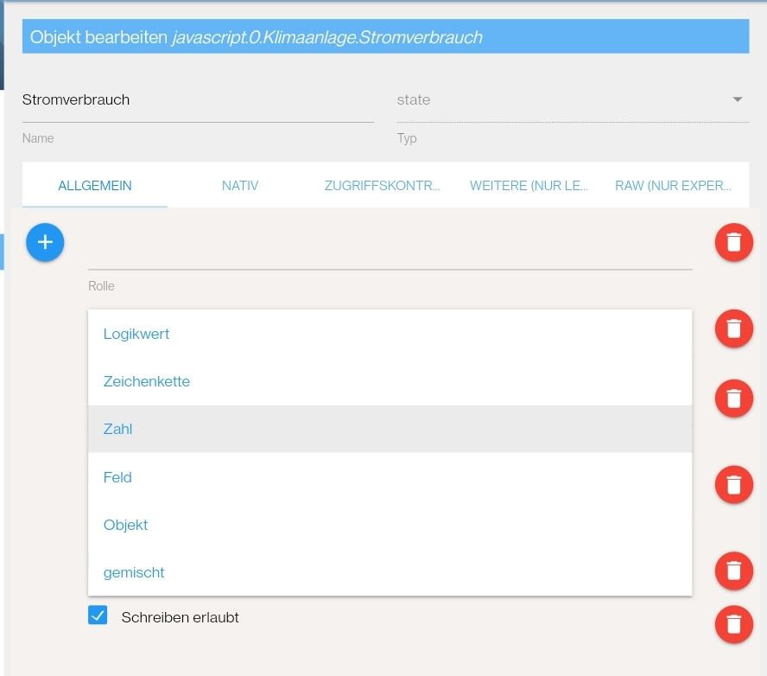Click the Name field with Stromverbrauch
This screenshot has height=676, width=767.
(198, 100)
